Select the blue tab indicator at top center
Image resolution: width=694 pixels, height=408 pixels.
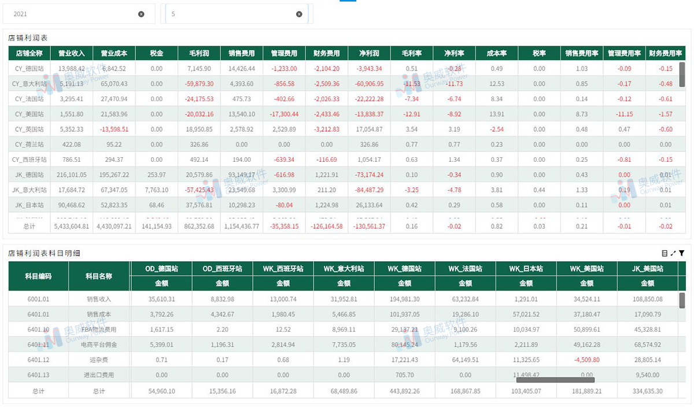coord(348,2)
